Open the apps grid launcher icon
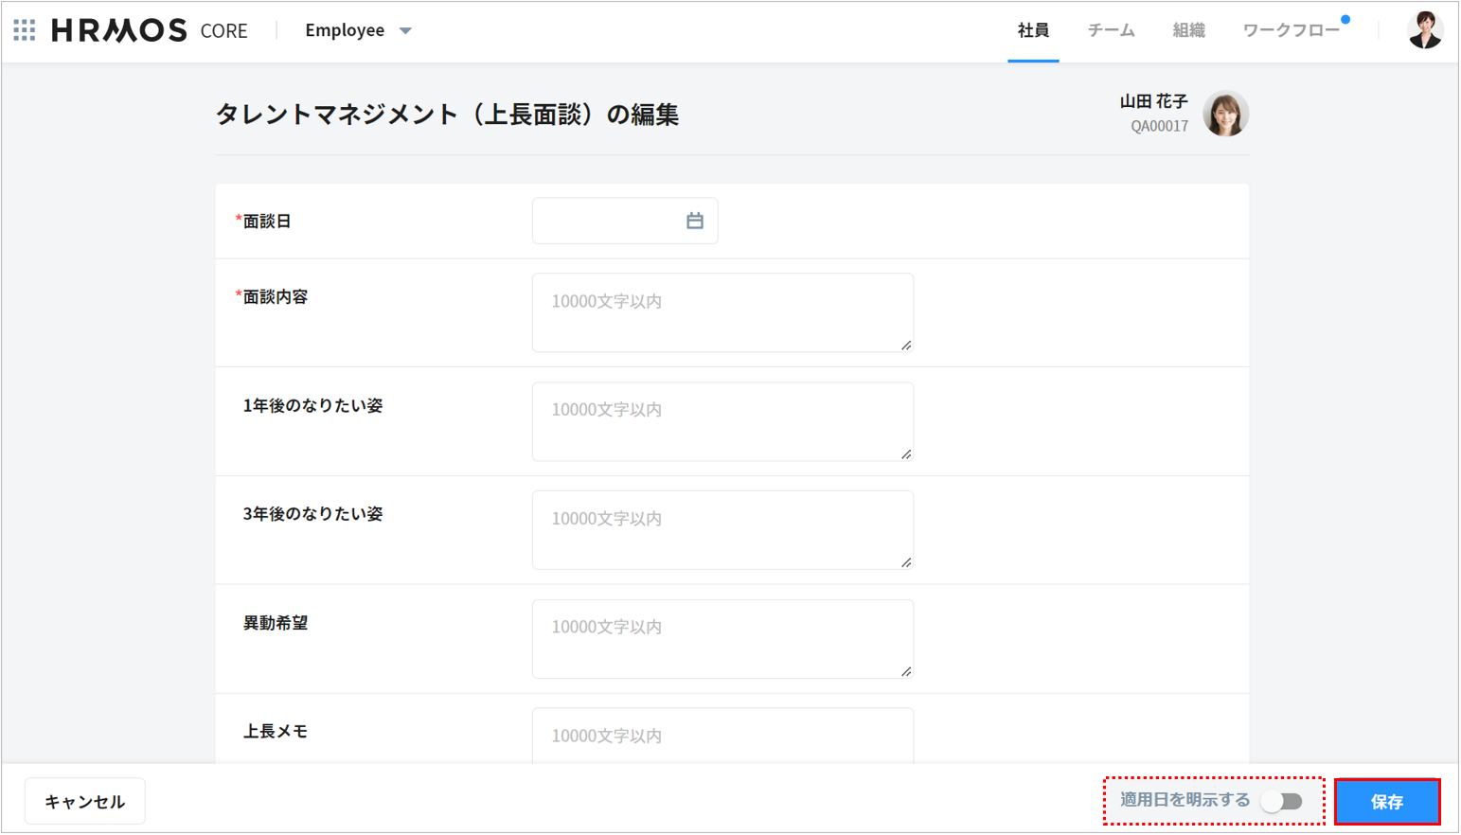Image resolution: width=1461 pixels, height=835 pixels. coord(25,30)
